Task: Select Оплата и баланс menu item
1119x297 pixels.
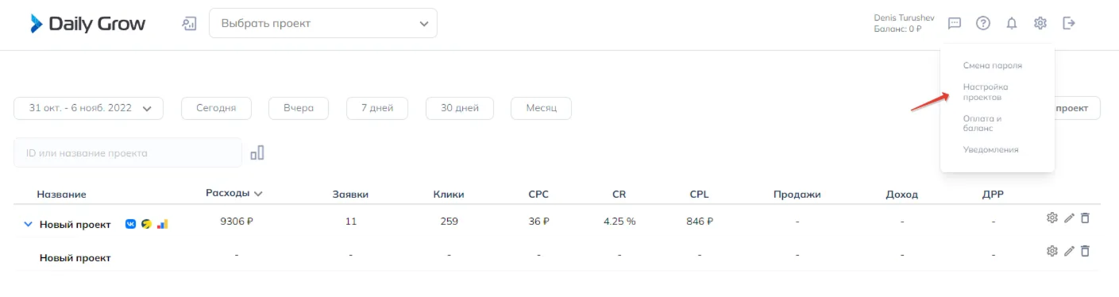Action: coord(982,123)
